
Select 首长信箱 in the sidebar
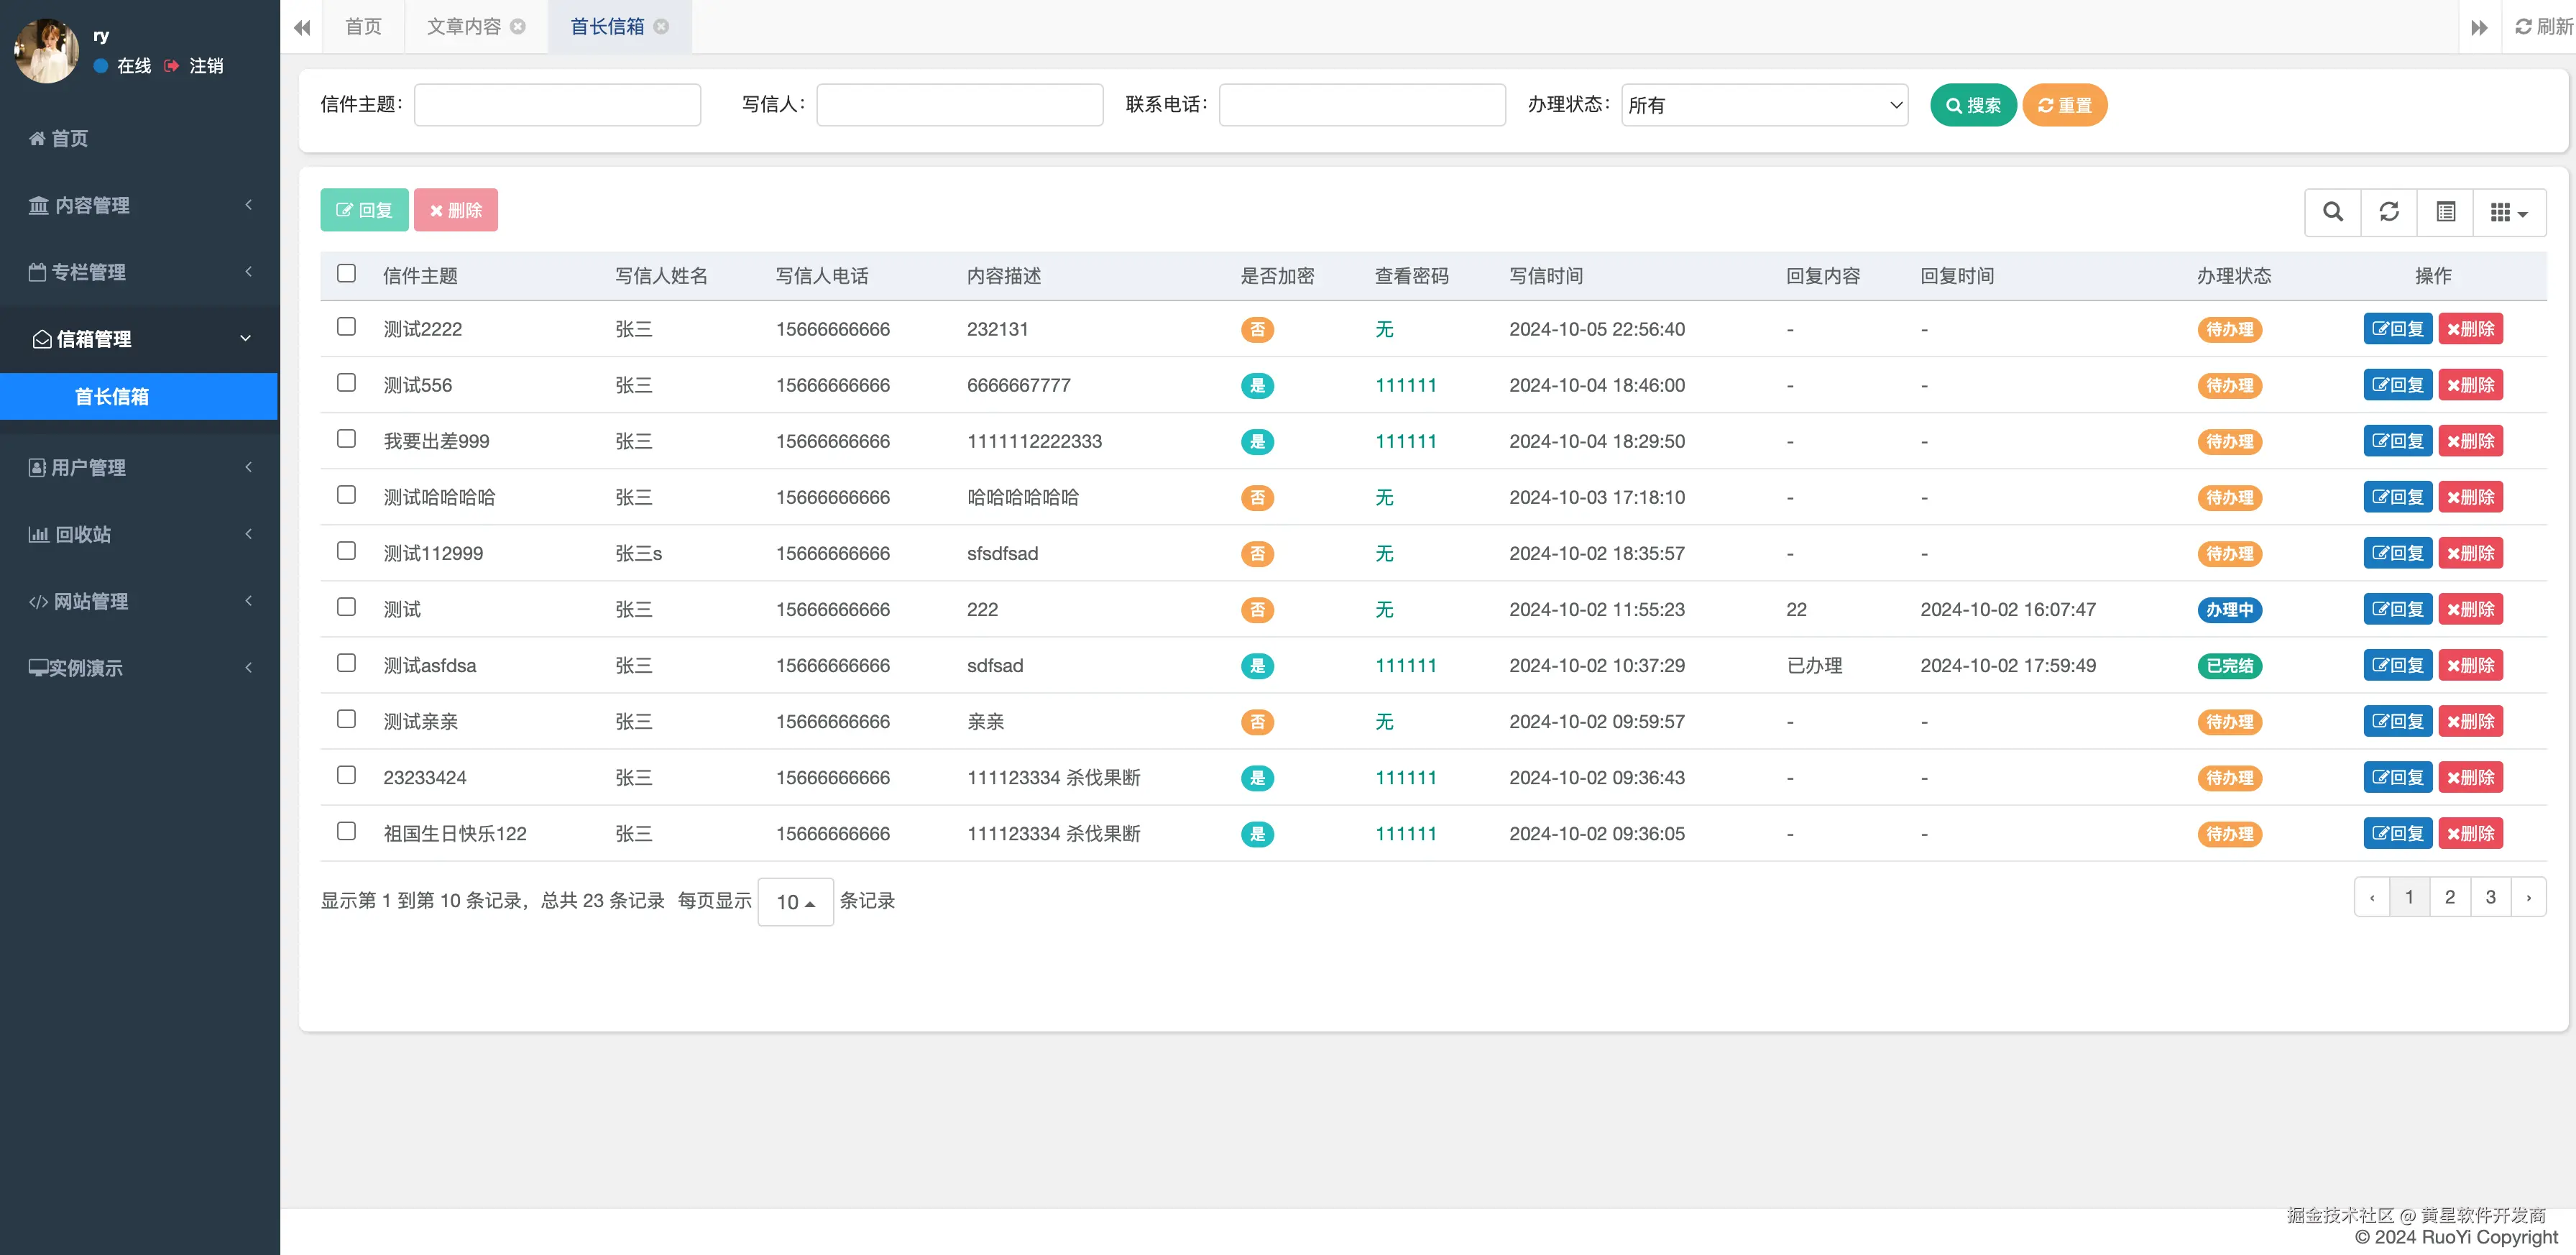pyautogui.click(x=112, y=397)
